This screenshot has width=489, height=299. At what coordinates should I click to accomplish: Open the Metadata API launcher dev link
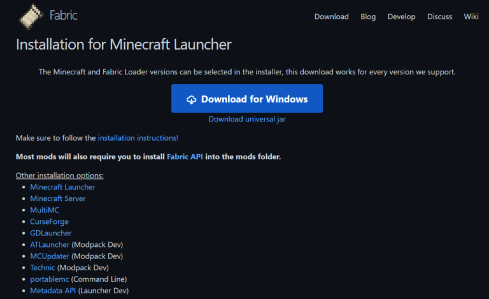(x=53, y=290)
